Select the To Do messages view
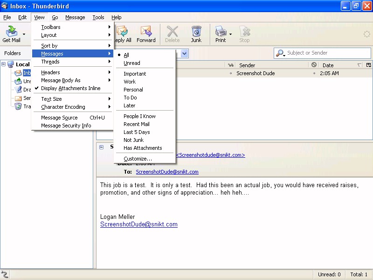 (145, 98)
